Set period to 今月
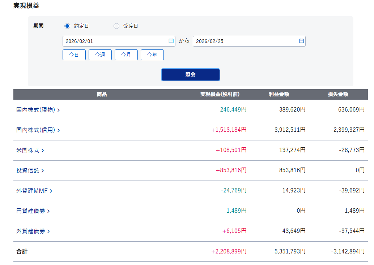The height and width of the screenshot is (265, 374). [126, 55]
